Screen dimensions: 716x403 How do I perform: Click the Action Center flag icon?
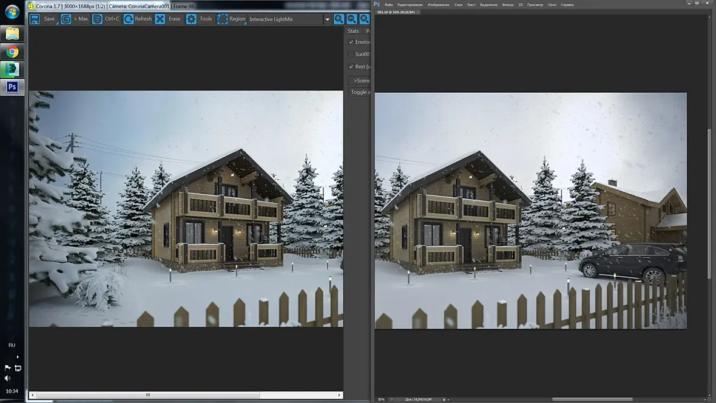[7, 368]
